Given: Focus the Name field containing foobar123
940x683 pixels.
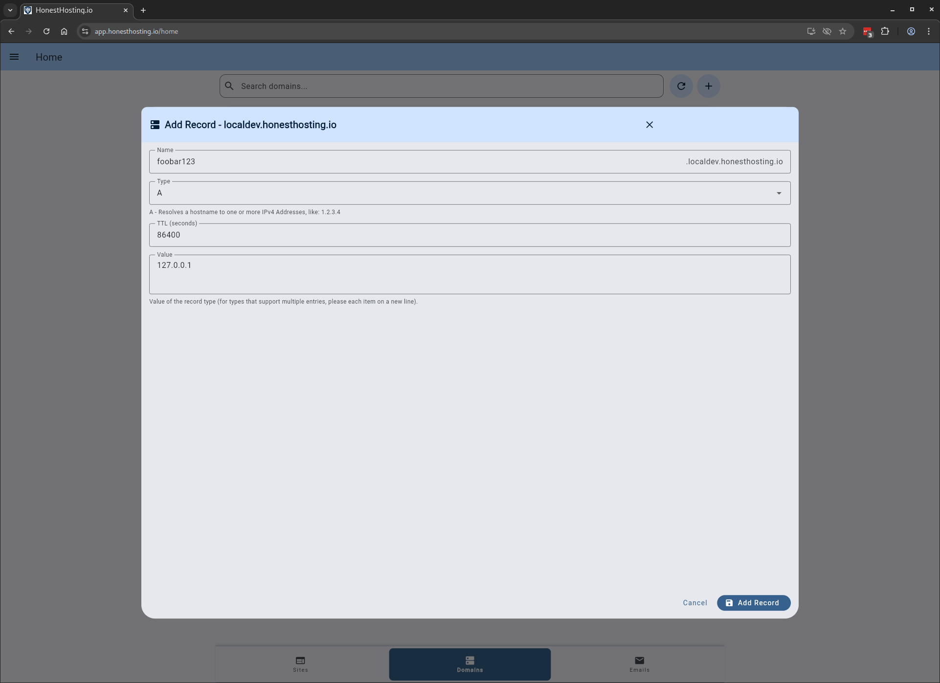Looking at the screenshot, I should tap(416, 162).
